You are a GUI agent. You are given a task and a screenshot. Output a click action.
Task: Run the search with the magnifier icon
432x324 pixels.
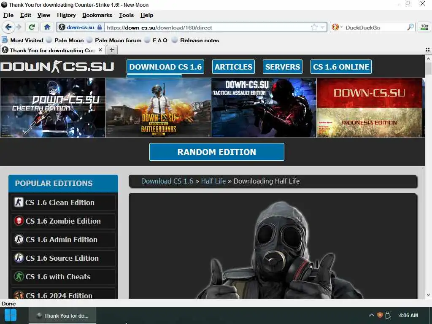410,27
